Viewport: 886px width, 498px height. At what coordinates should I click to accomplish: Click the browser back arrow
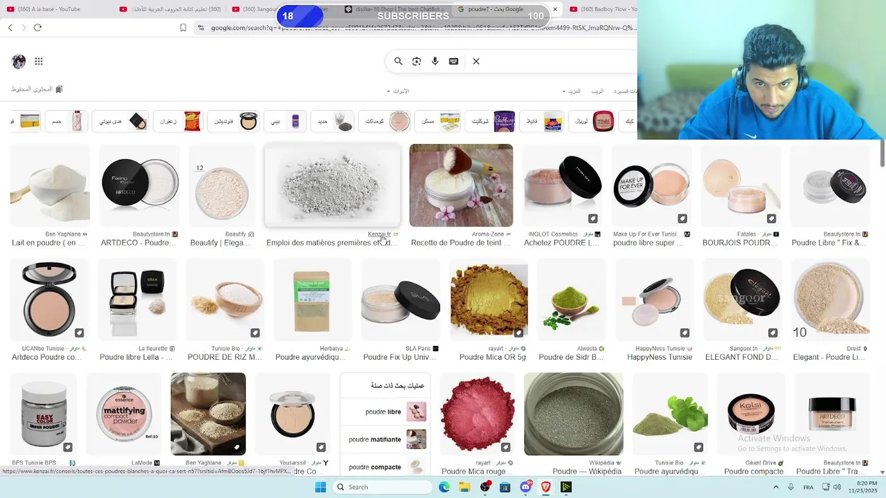coord(10,28)
